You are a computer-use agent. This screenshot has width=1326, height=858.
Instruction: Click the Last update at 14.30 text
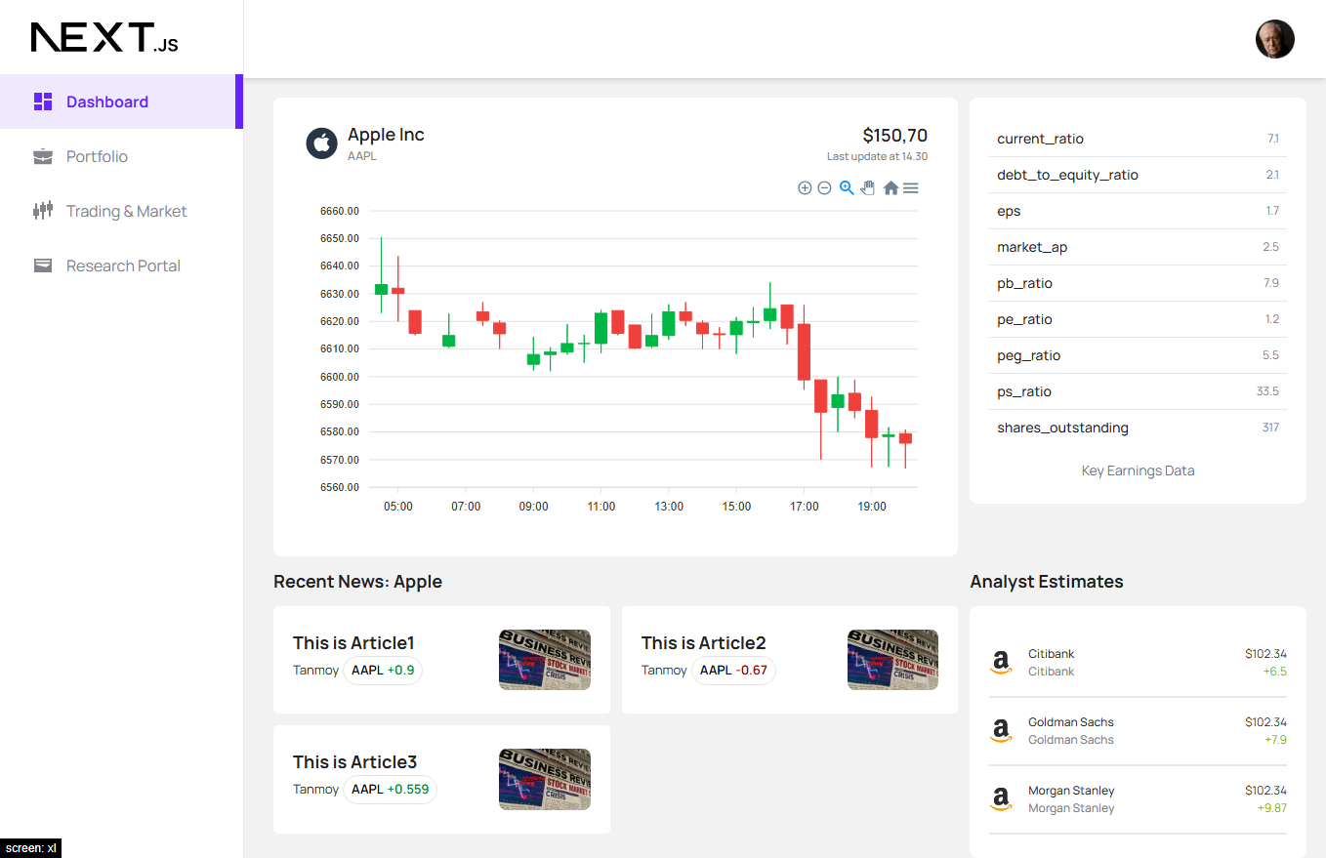pos(877,156)
